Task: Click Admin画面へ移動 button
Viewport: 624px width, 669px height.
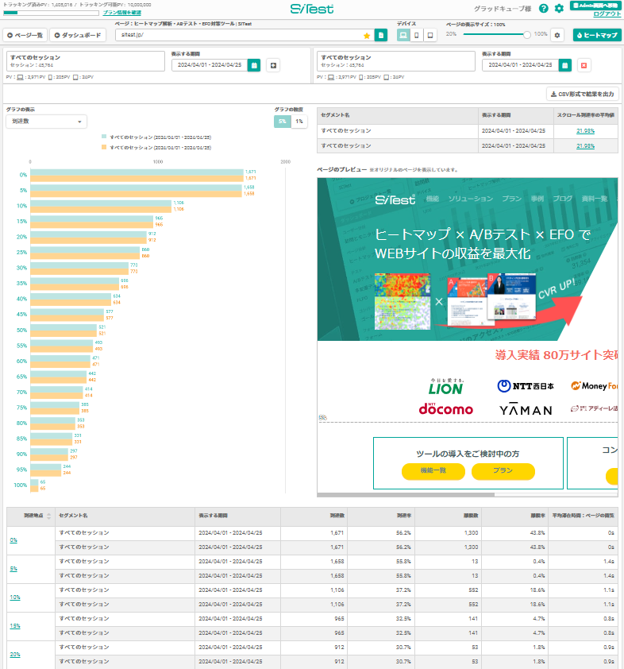Action: [595, 6]
